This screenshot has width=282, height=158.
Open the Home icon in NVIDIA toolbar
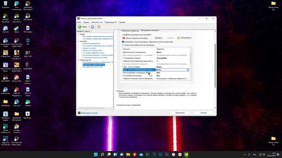pos(99,27)
